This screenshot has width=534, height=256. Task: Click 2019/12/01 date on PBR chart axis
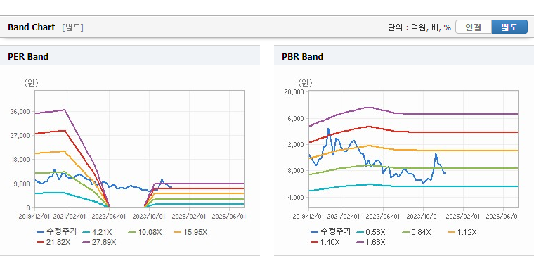309,217
